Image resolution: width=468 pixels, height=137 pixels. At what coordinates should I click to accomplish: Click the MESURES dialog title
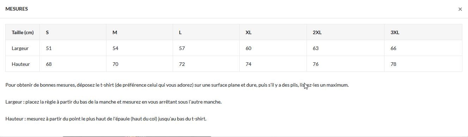pos(17,9)
